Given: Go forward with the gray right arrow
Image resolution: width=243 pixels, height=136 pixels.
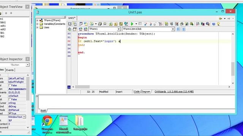Looking at the screenshot, I should click(x=229, y=19).
